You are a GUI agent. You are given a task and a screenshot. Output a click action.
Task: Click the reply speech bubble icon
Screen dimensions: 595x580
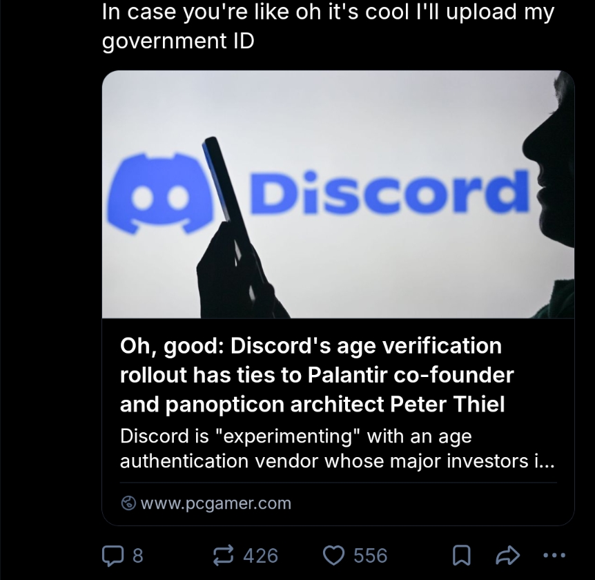click(x=112, y=555)
